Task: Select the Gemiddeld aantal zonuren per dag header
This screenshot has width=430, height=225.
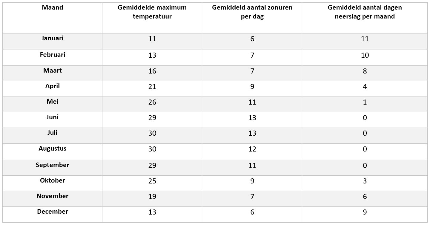Action: tap(252, 12)
